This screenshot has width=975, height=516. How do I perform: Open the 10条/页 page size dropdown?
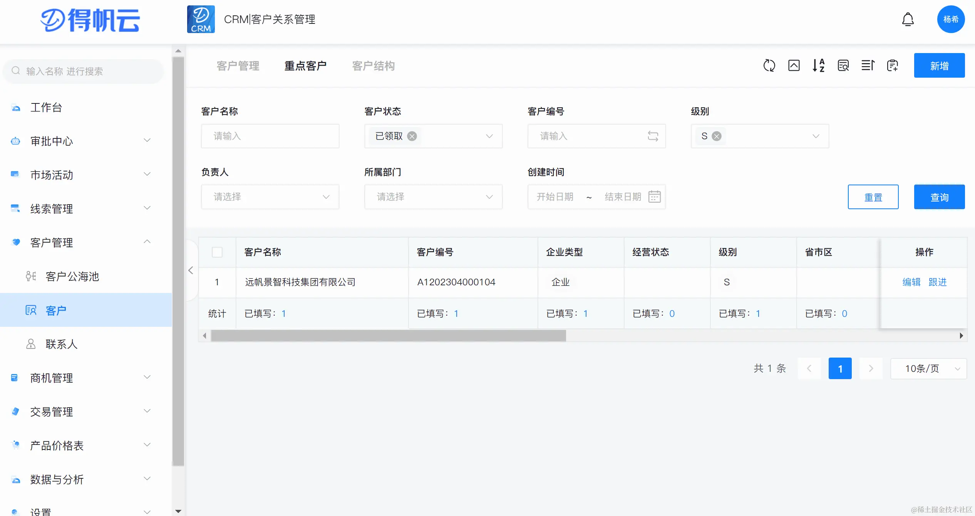tap(928, 369)
